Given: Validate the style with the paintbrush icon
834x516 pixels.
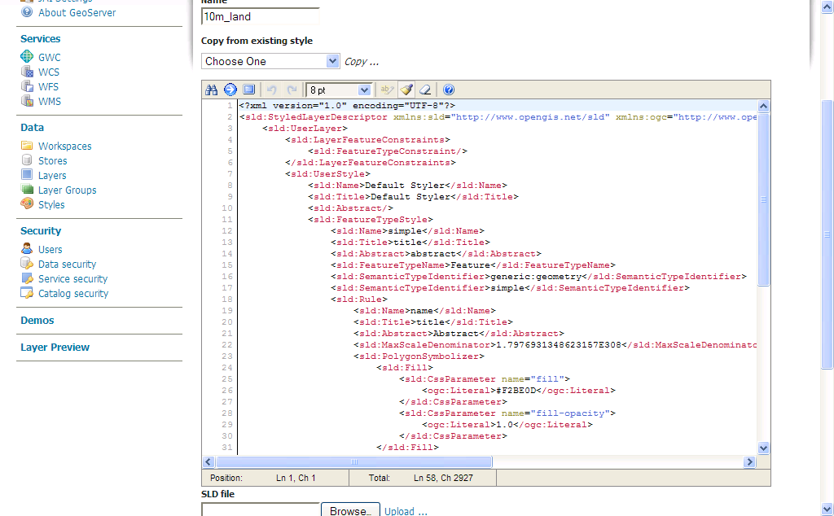Looking at the screenshot, I should [406, 90].
